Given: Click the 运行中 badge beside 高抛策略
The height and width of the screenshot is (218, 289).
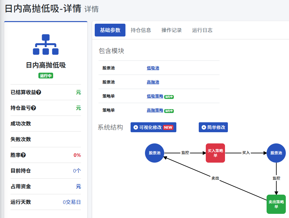Looking at the screenshot, I should (x=169, y=111).
